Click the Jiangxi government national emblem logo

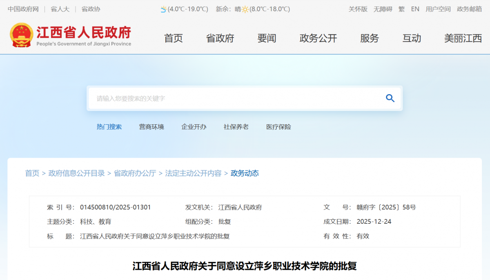22,35
